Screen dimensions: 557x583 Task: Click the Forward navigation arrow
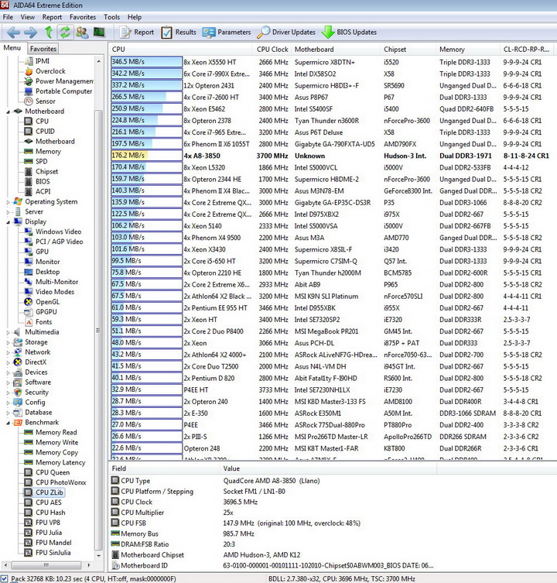point(30,33)
